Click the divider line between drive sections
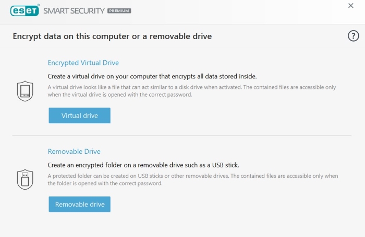The image size is (365, 237). (182, 136)
